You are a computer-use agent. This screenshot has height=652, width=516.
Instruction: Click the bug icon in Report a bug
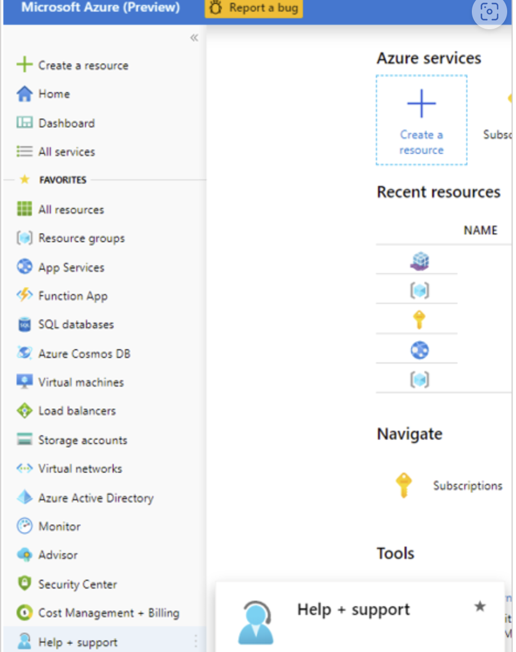[x=216, y=8]
